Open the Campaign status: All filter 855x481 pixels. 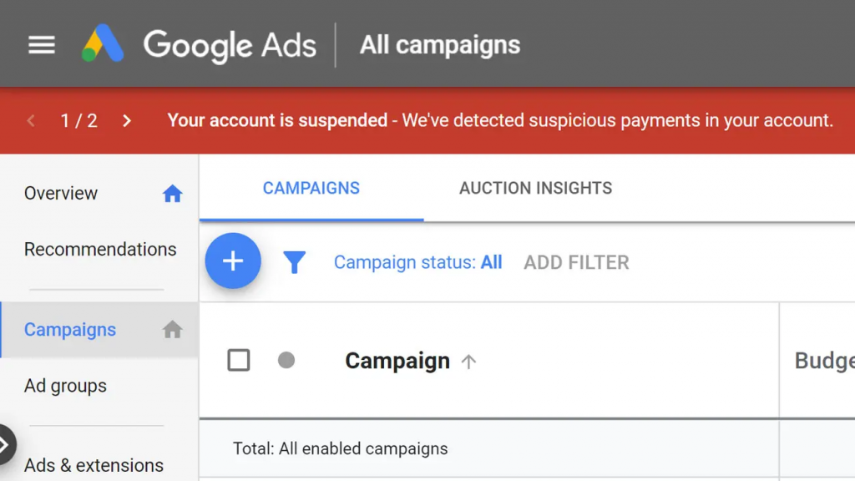pos(417,262)
